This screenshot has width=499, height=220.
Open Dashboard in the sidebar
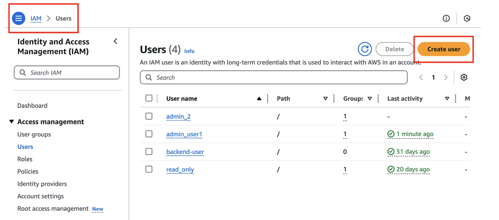[32, 106]
